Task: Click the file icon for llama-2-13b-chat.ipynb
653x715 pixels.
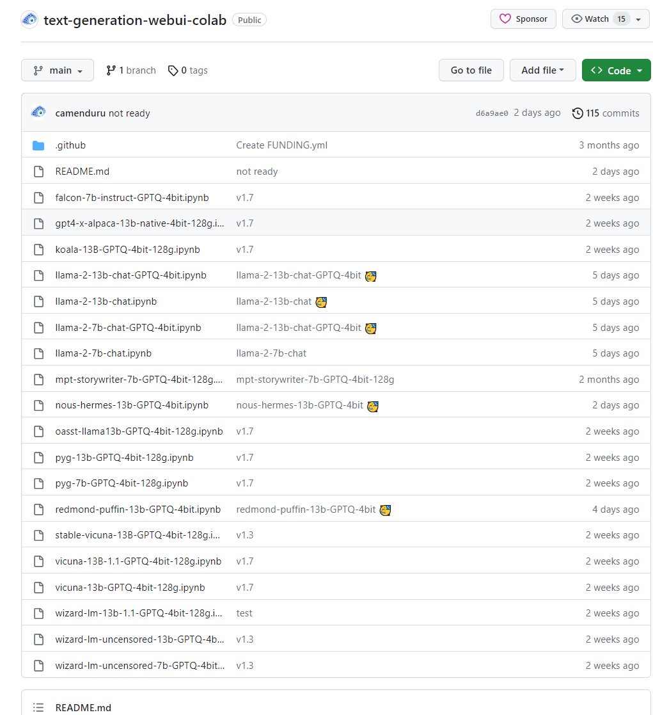Action: point(39,301)
